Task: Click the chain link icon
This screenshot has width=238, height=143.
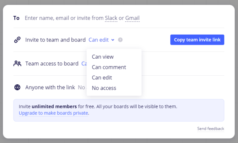Action: [17, 40]
